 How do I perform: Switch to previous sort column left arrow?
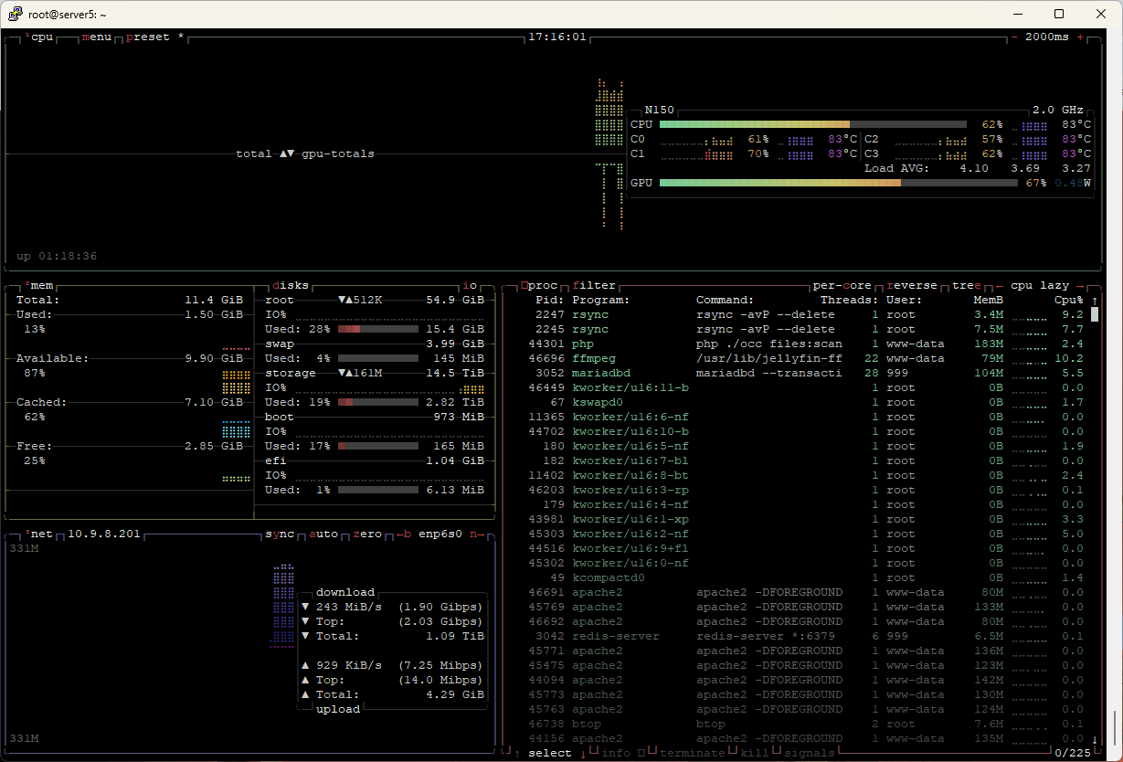[1000, 286]
